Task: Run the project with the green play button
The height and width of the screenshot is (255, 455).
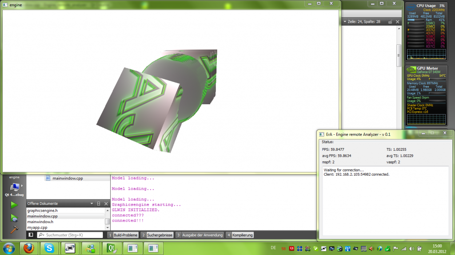Action: [x=14, y=205]
